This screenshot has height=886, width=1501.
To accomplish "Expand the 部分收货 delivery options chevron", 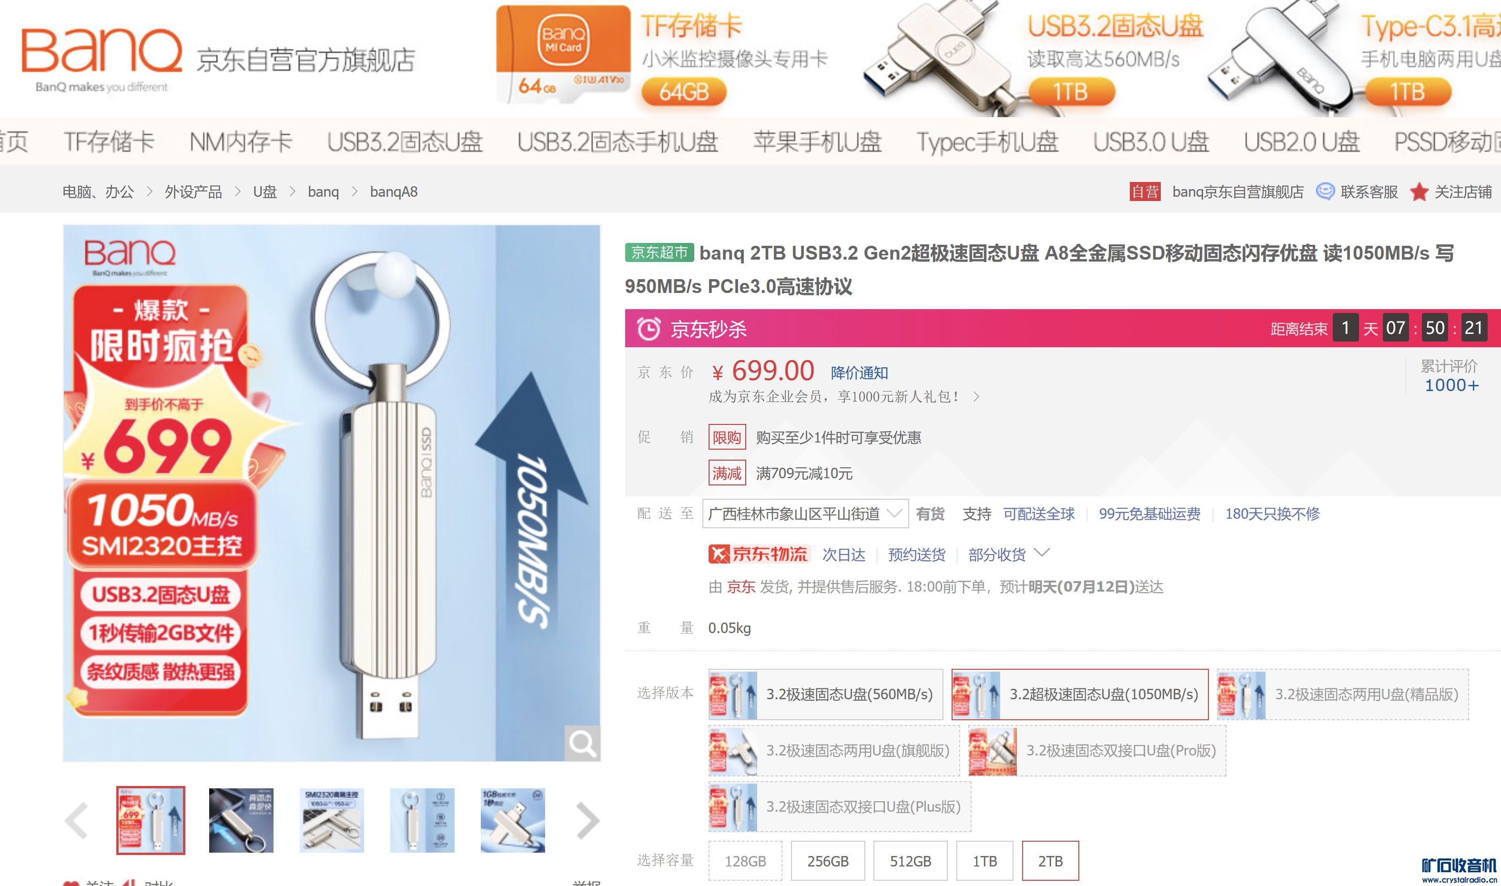I will 1041,553.
